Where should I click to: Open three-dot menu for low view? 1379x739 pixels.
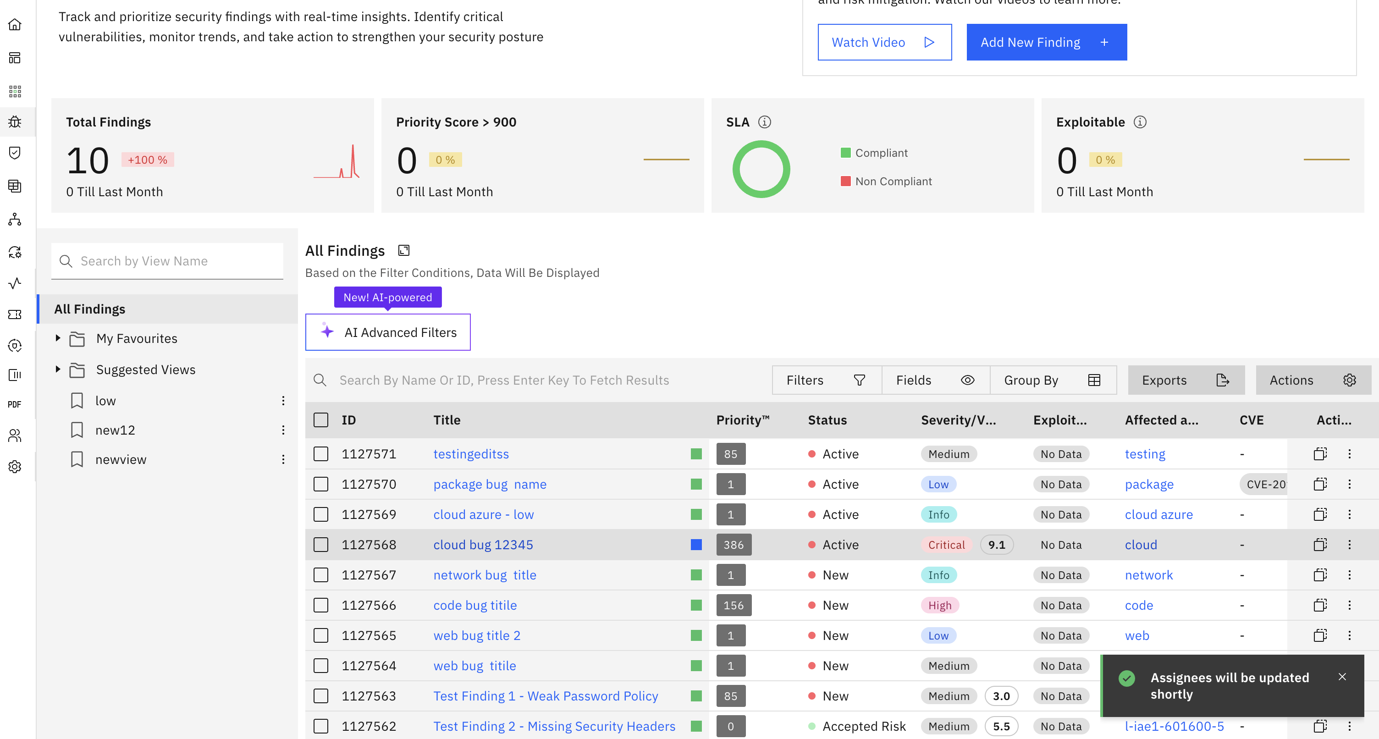pyautogui.click(x=283, y=401)
